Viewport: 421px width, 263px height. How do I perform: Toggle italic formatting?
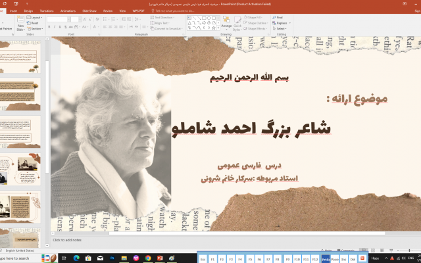[x=55, y=27]
